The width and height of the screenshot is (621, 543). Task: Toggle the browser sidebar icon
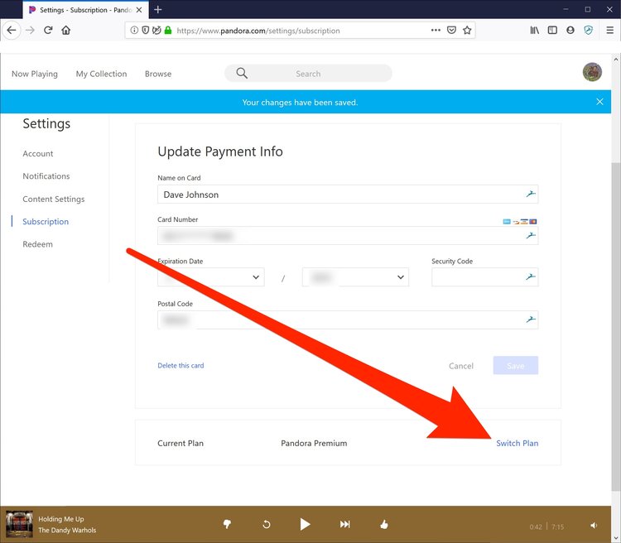[x=552, y=30]
